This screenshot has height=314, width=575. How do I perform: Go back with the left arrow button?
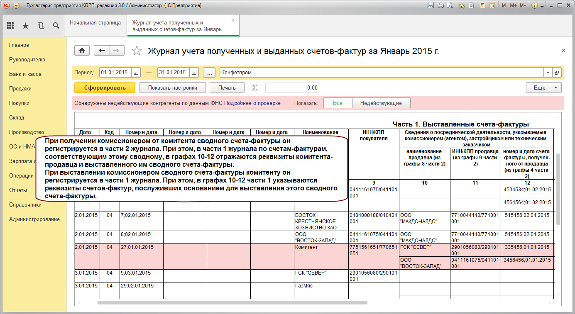coord(102,51)
